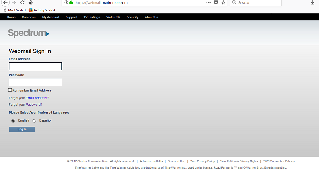Open Terms of Use footer link
Viewport: 319px width, 171px height.
[176, 161]
